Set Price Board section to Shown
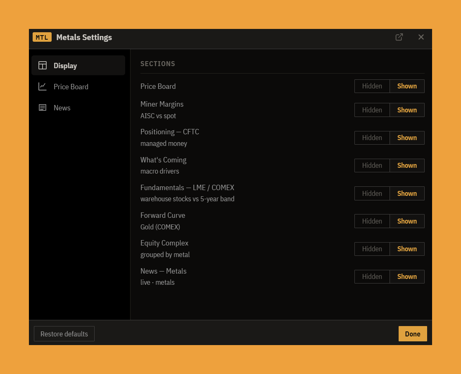Image resolution: width=461 pixels, height=374 pixels. pos(407,86)
